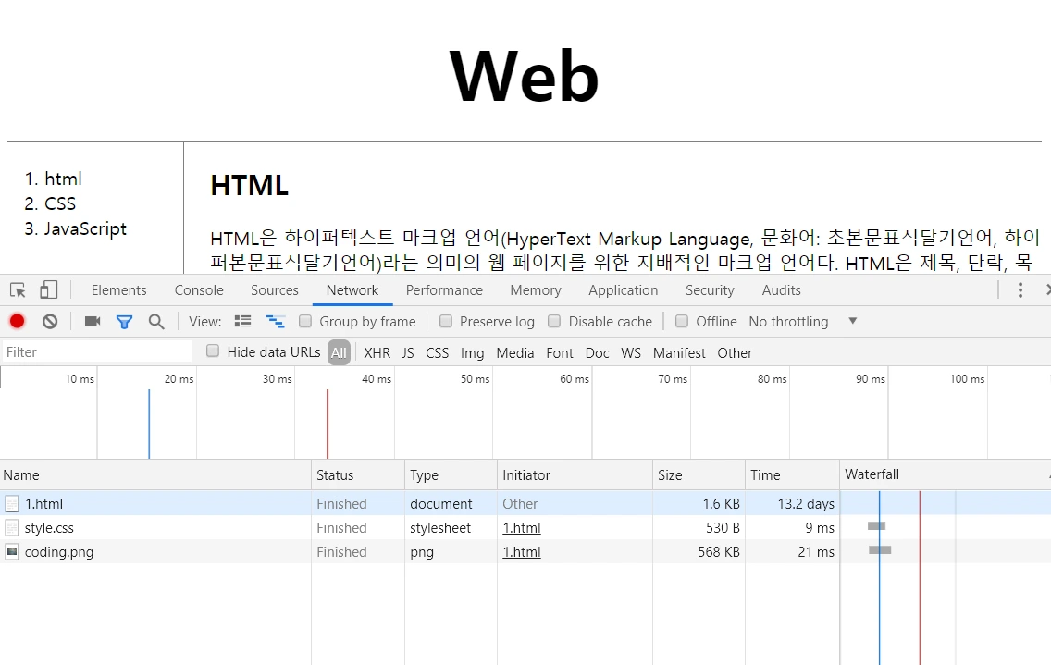Click style.css waterfall timing bar
The height and width of the screenshot is (665, 1051).
click(876, 526)
